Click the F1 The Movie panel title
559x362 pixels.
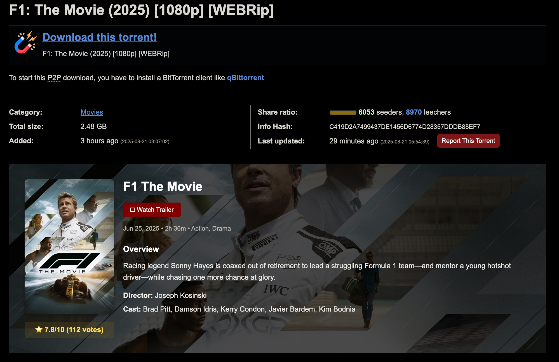pos(163,187)
